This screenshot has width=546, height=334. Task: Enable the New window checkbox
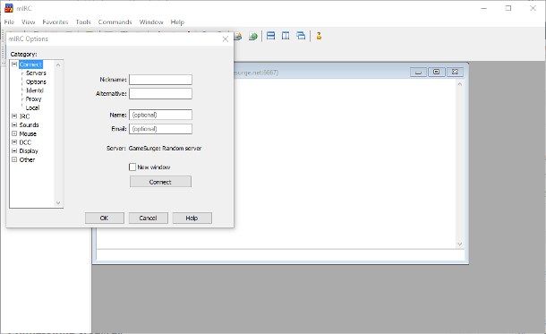[x=132, y=167]
